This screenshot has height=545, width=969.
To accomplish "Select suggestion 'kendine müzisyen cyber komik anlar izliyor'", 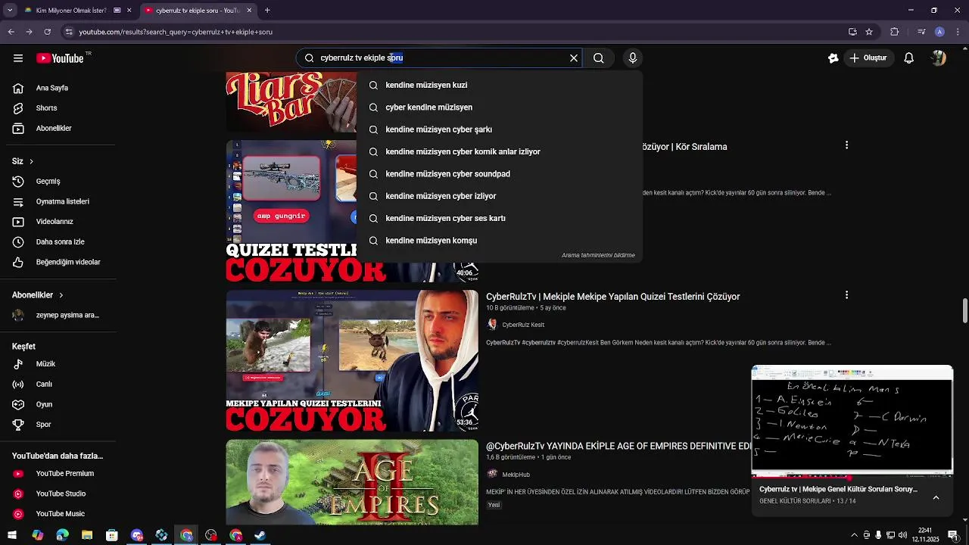I will [x=500, y=152].
